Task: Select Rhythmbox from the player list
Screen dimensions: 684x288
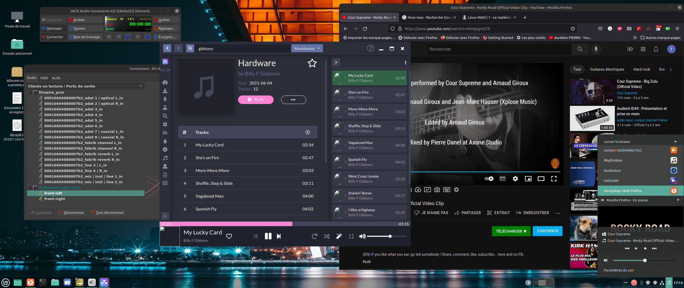Action: pyautogui.click(x=613, y=160)
